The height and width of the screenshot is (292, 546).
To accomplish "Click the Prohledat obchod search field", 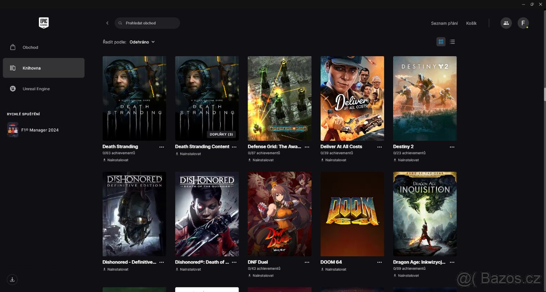I will coord(147,23).
